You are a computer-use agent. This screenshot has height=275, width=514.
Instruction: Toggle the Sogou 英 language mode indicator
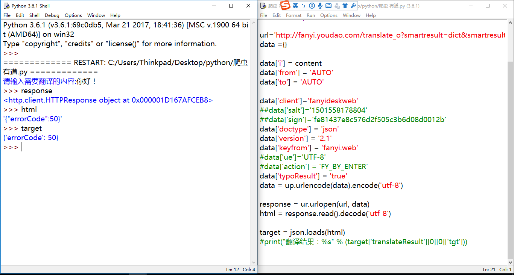(295, 6)
